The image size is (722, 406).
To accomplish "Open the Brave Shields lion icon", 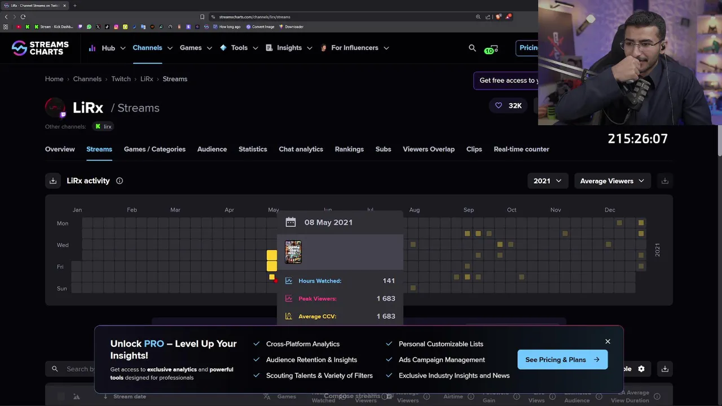I will pyautogui.click(x=498, y=17).
